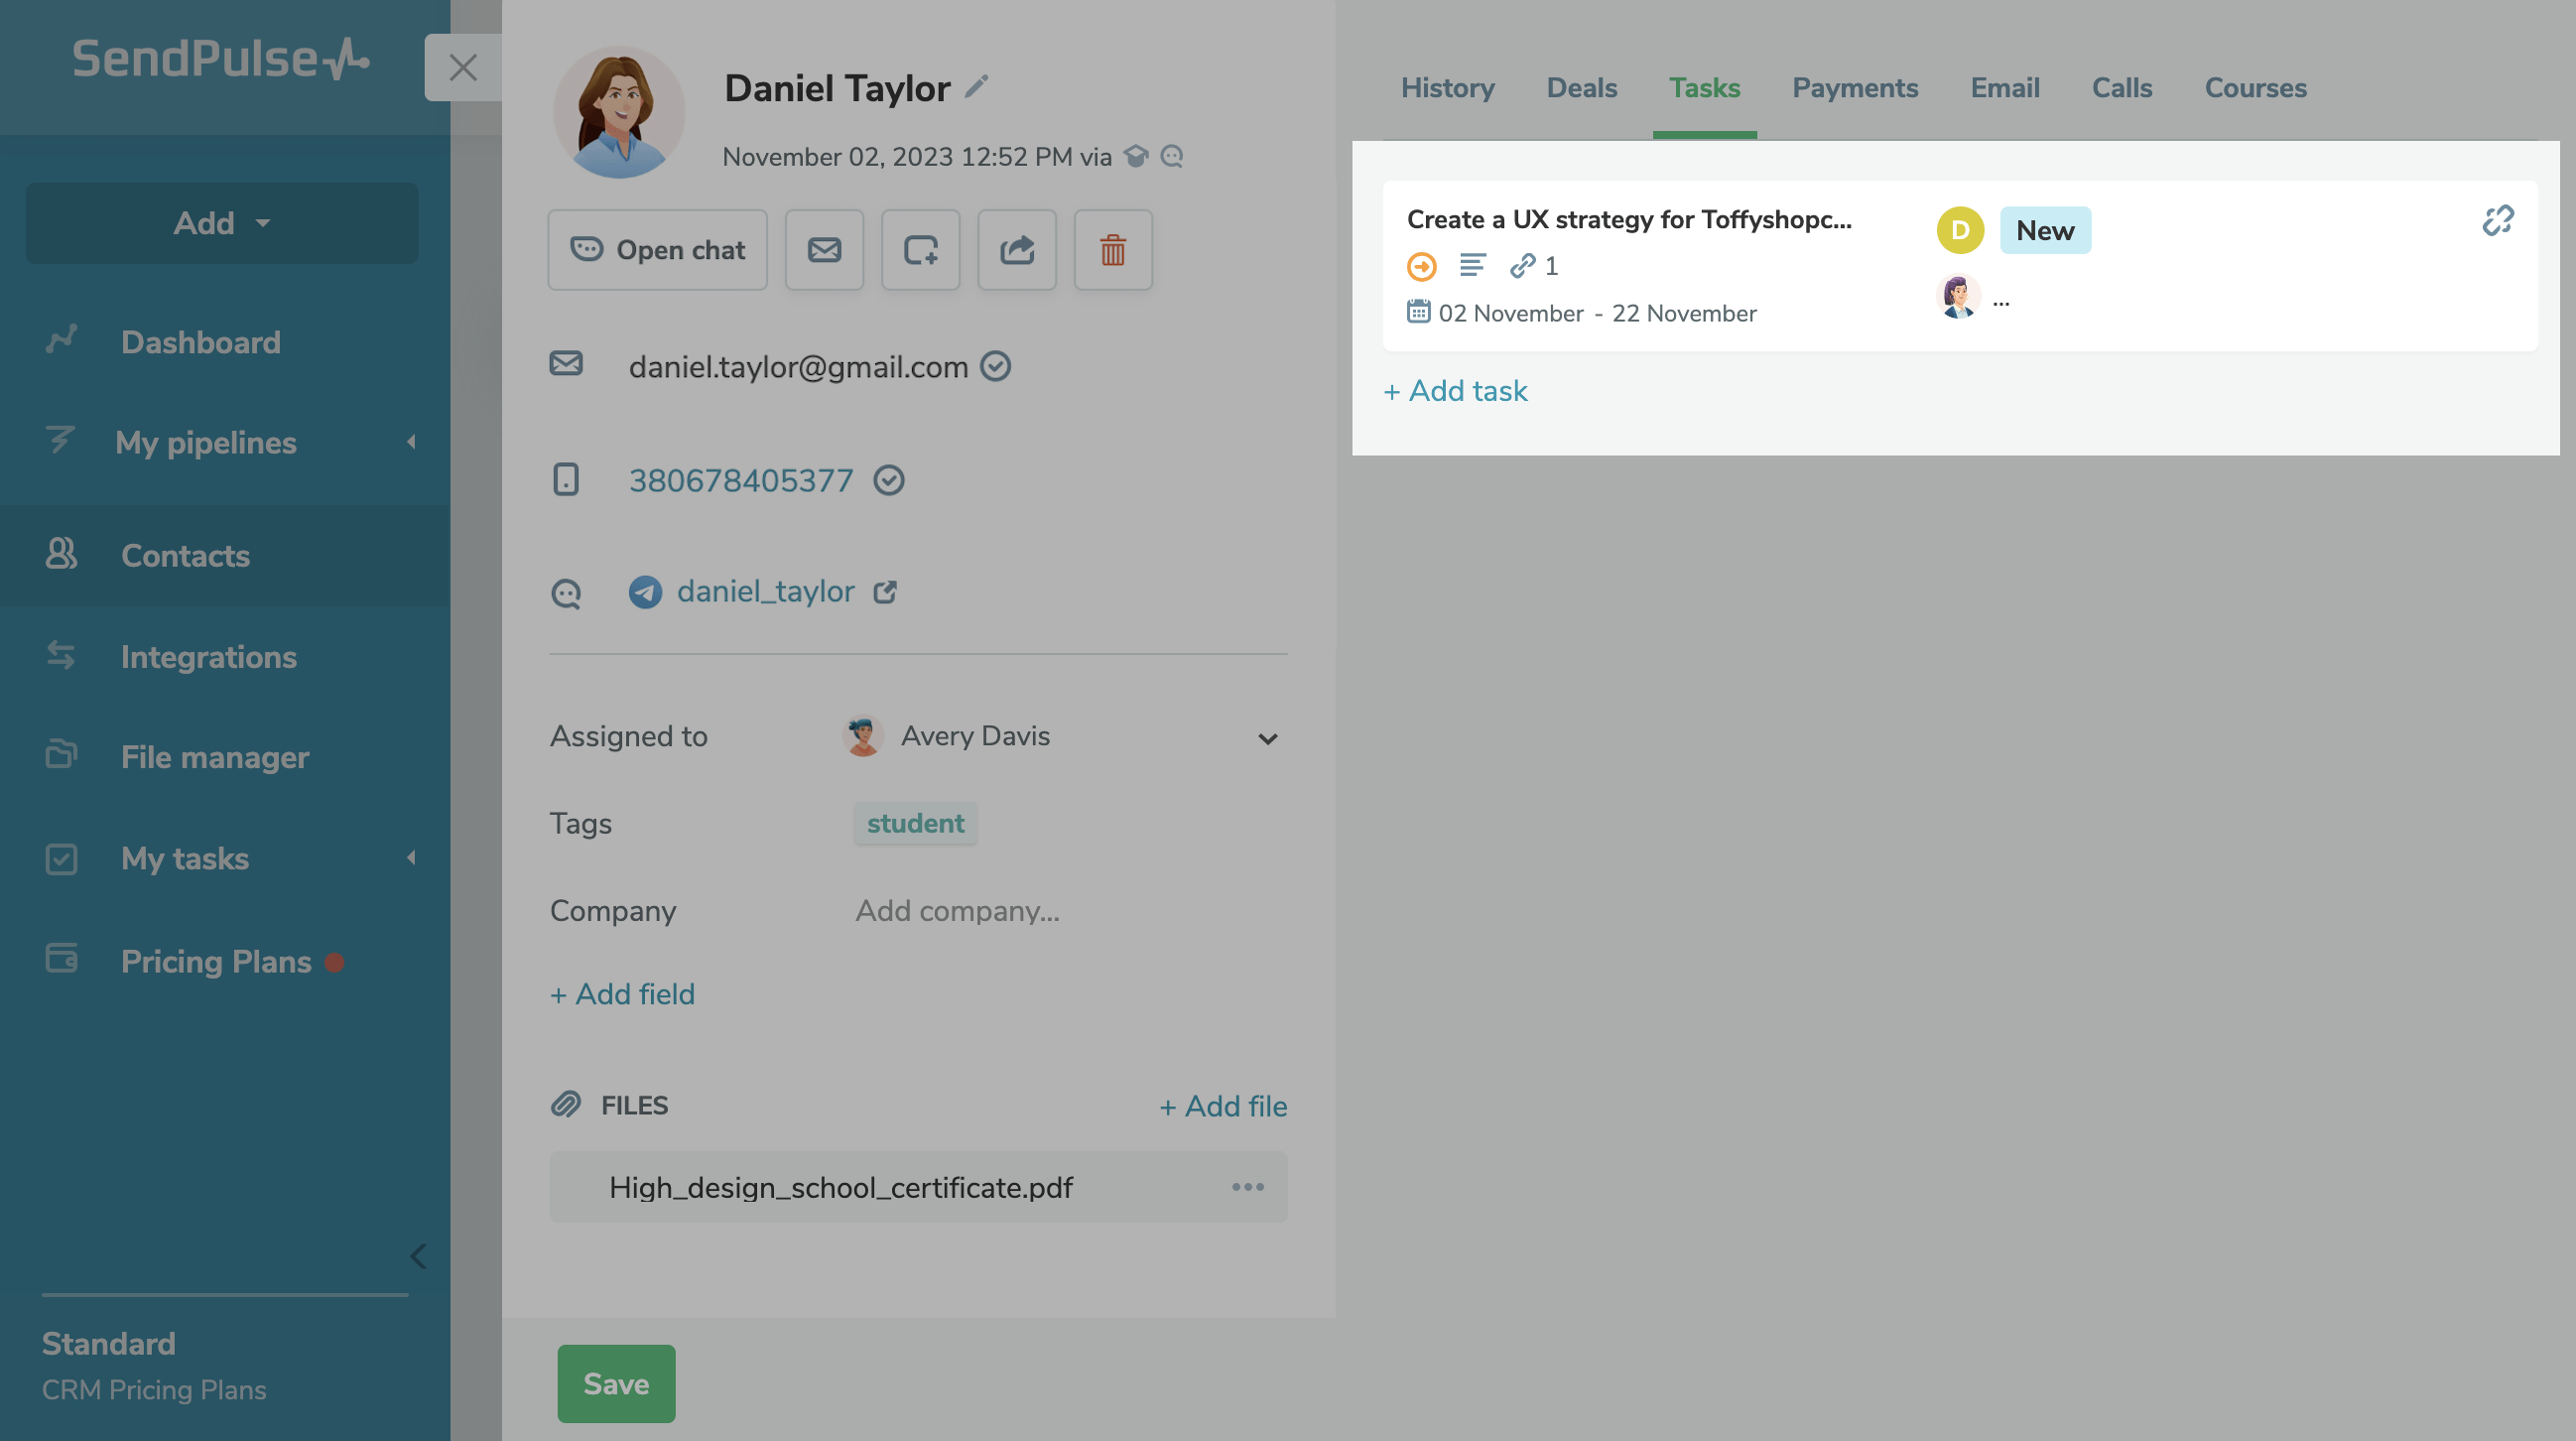The image size is (2576, 1441).
Task: Open Telegram profile external link icon
Action: (x=885, y=592)
